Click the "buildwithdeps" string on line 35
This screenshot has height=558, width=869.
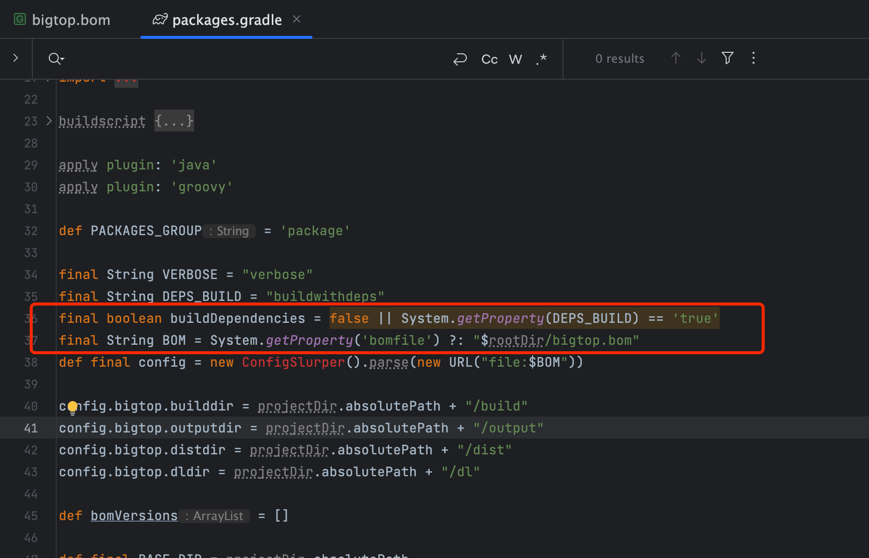coord(325,296)
